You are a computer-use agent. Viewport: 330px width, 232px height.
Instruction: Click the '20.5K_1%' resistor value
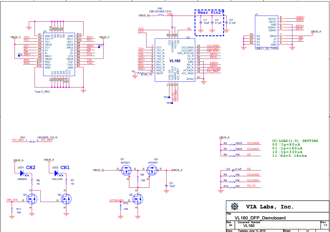pyautogui.click(x=146, y=74)
